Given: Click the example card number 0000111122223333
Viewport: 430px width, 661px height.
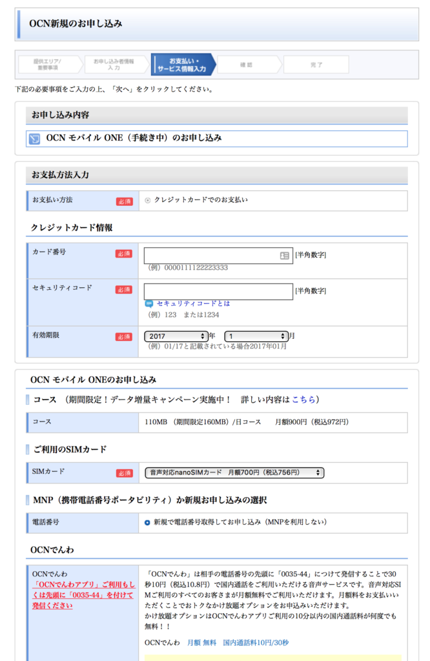Looking at the screenshot, I should click(196, 268).
